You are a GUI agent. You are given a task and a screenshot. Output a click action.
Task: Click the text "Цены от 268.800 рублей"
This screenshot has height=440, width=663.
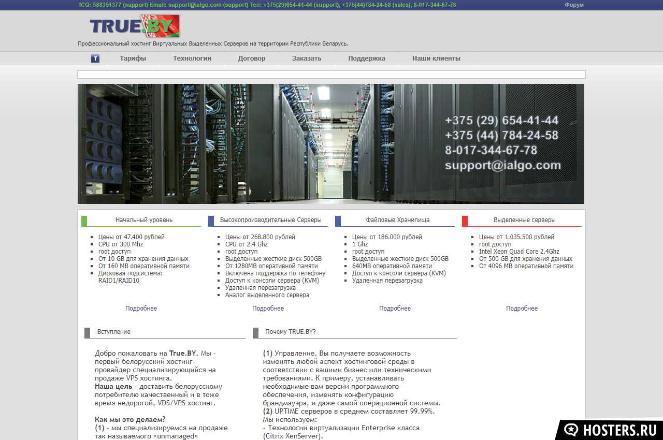(260, 237)
